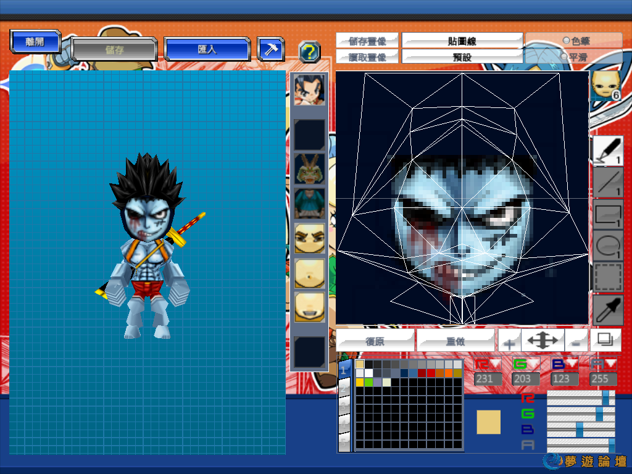The height and width of the screenshot is (474, 632).
Task: Click the hammer tool icon button
Action: [271, 49]
